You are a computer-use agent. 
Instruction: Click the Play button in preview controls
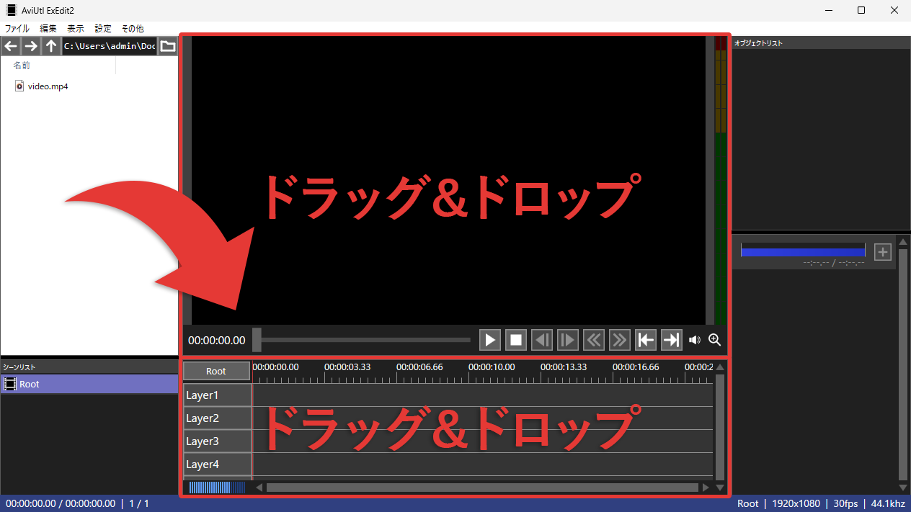[x=489, y=340]
